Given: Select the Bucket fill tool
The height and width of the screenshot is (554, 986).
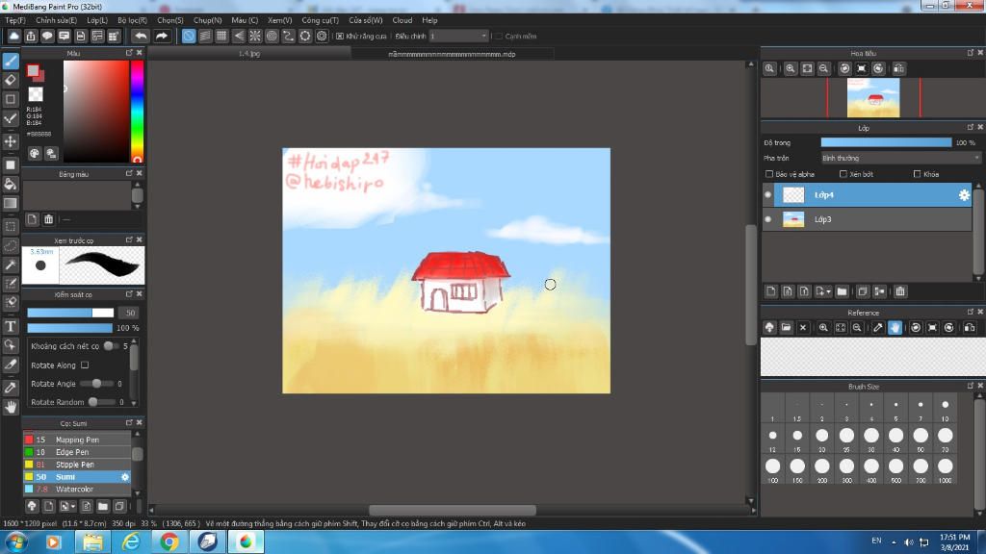Looking at the screenshot, I should coord(10,184).
